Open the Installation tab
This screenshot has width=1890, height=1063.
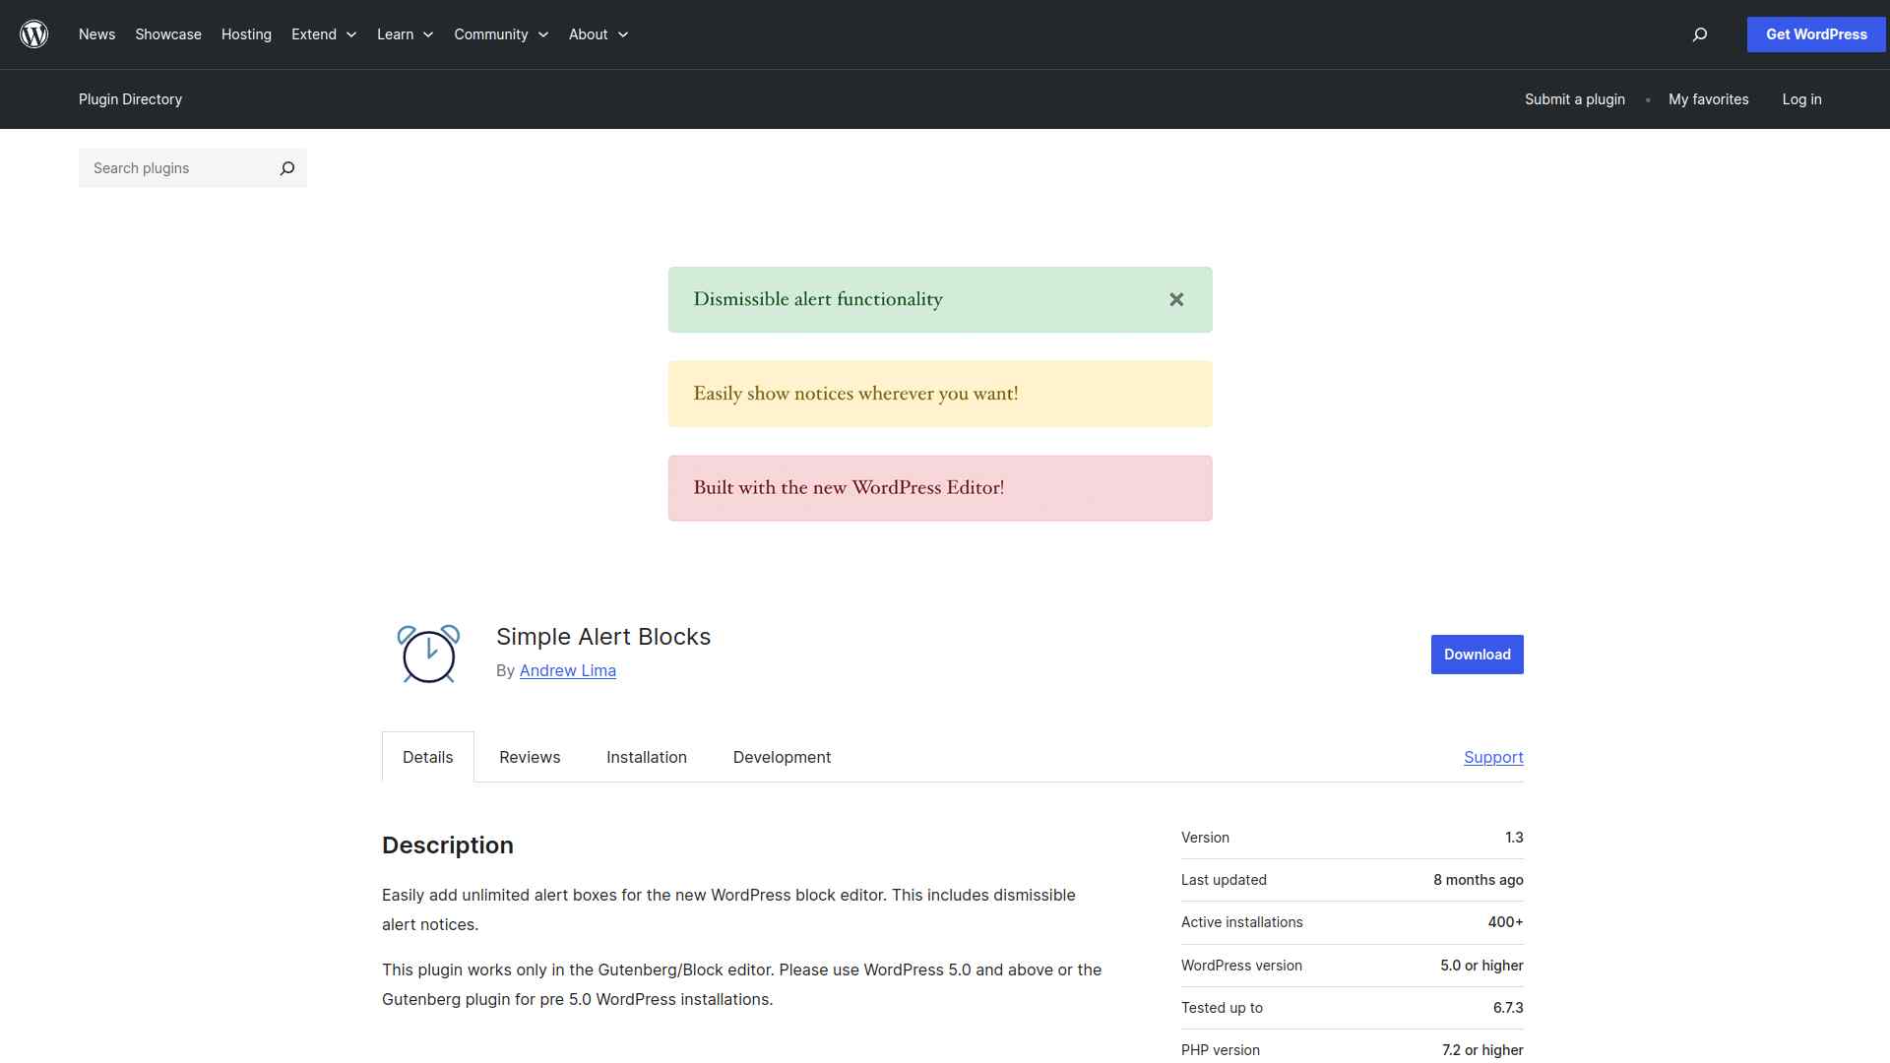coord(647,757)
